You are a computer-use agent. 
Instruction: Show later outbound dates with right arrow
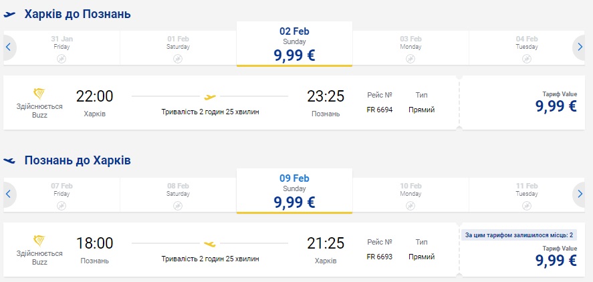pyautogui.click(x=580, y=47)
